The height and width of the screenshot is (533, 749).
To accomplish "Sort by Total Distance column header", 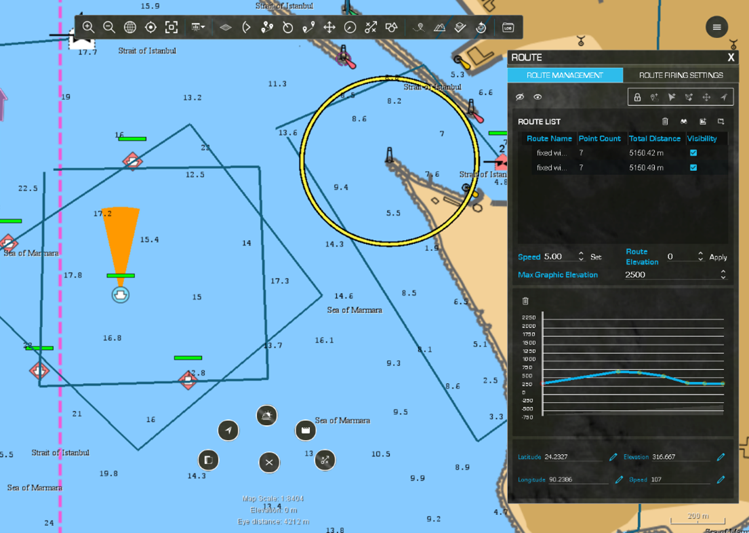I will (x=654, y=138).
